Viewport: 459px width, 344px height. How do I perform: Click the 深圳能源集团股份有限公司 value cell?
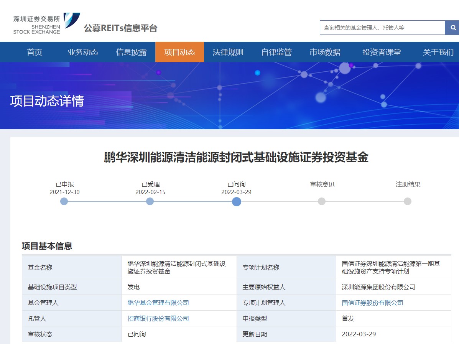click(394, 287)
